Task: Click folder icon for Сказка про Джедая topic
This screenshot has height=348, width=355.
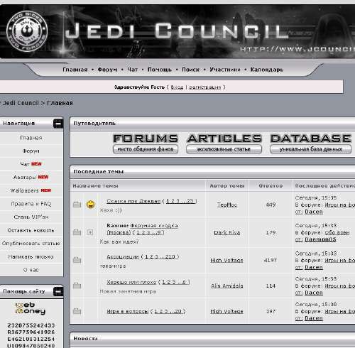Action: pyautogui.click(x=77, y=205)
